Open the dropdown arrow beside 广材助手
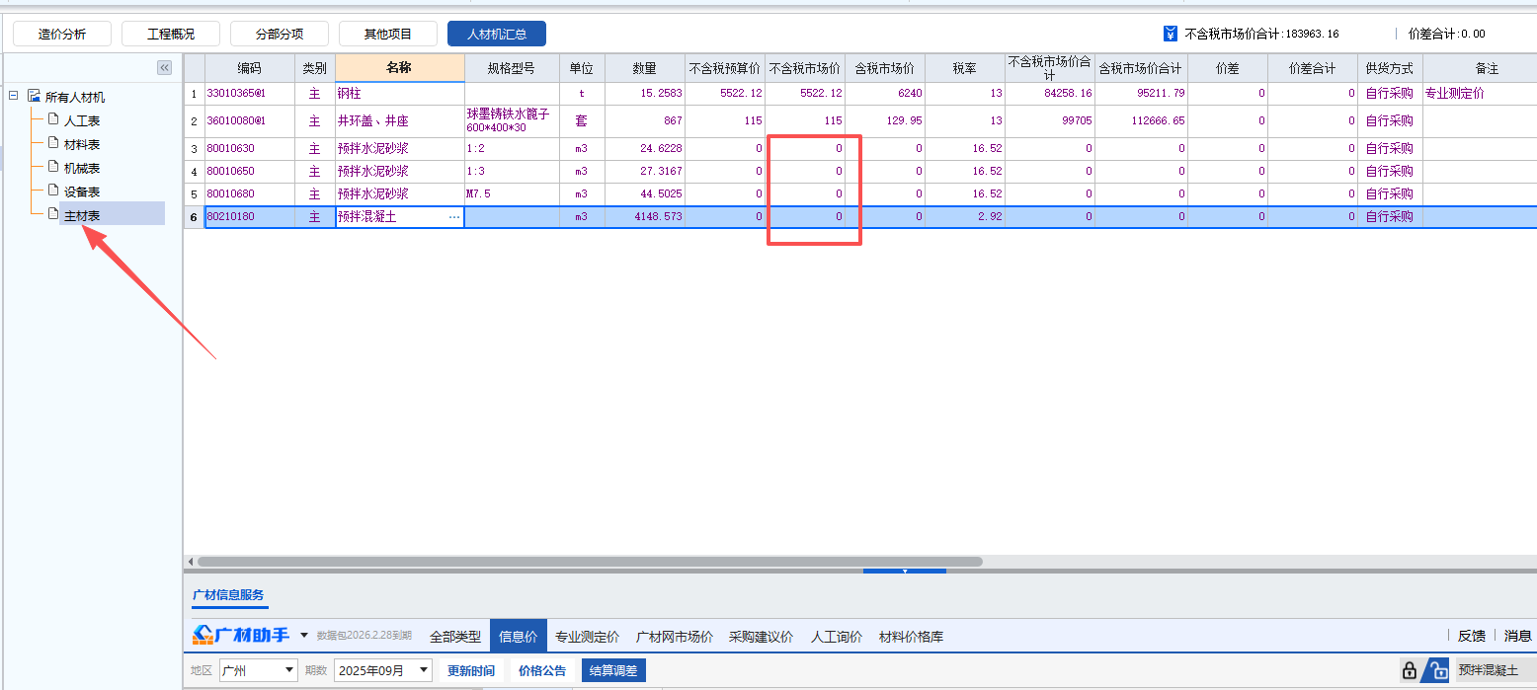The height and width of the screenshot is (690, 1537). tap(305, 636)
